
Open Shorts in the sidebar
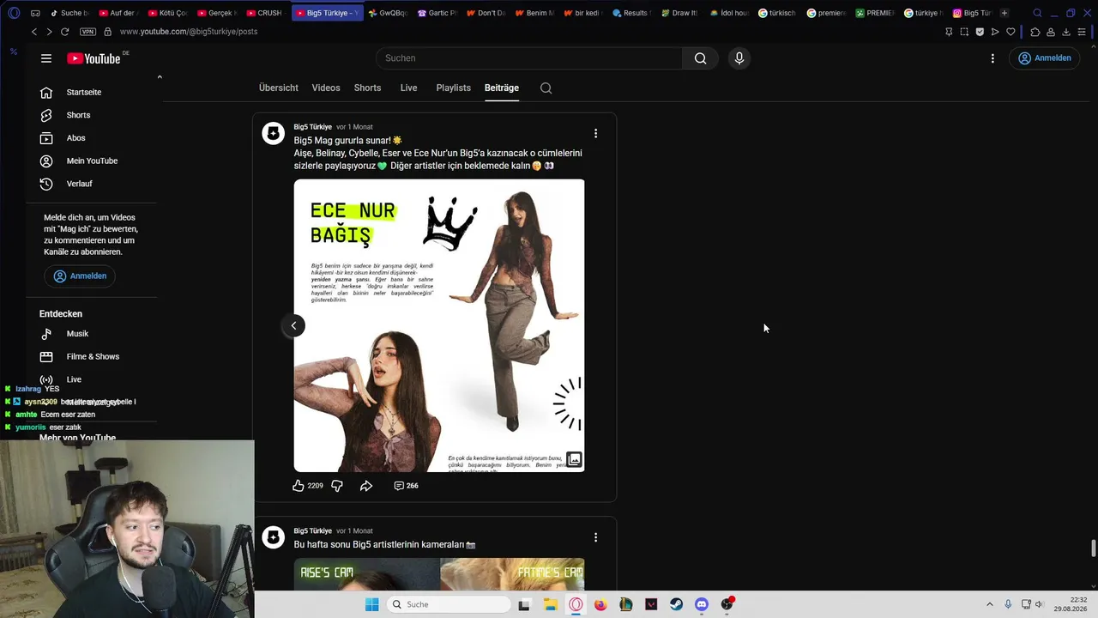pyautogui.click(x=78, y=115)
